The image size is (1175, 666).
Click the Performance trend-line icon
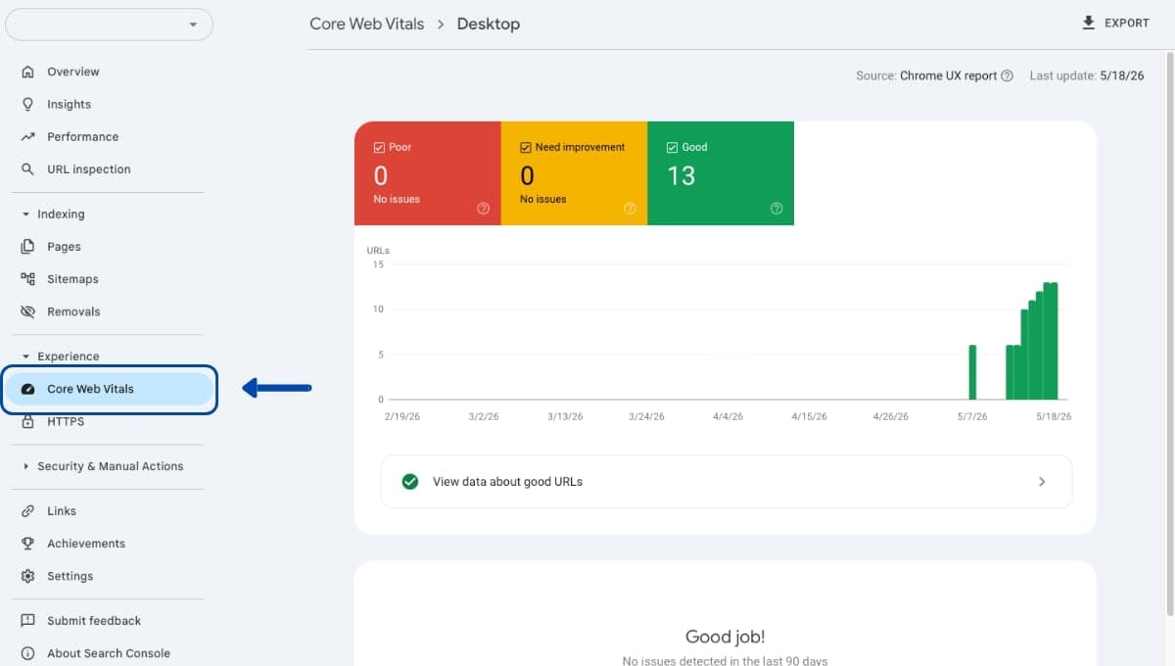27,136
